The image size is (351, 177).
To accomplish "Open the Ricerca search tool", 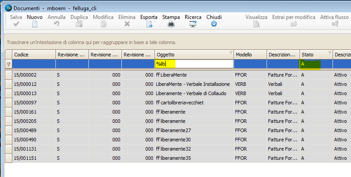I will (x=193, y=24).
